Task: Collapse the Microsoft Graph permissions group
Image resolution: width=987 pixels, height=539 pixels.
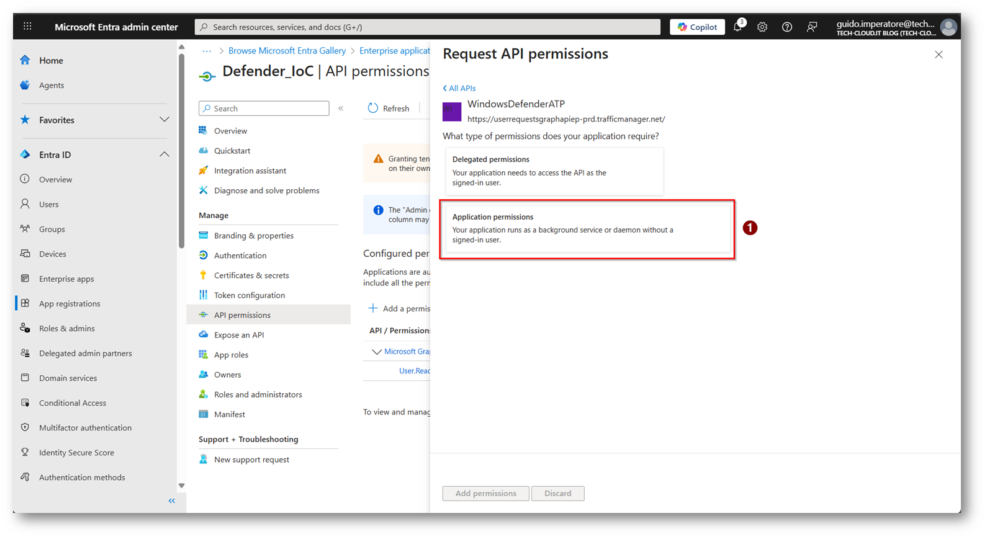Action: tap(376, 352)
